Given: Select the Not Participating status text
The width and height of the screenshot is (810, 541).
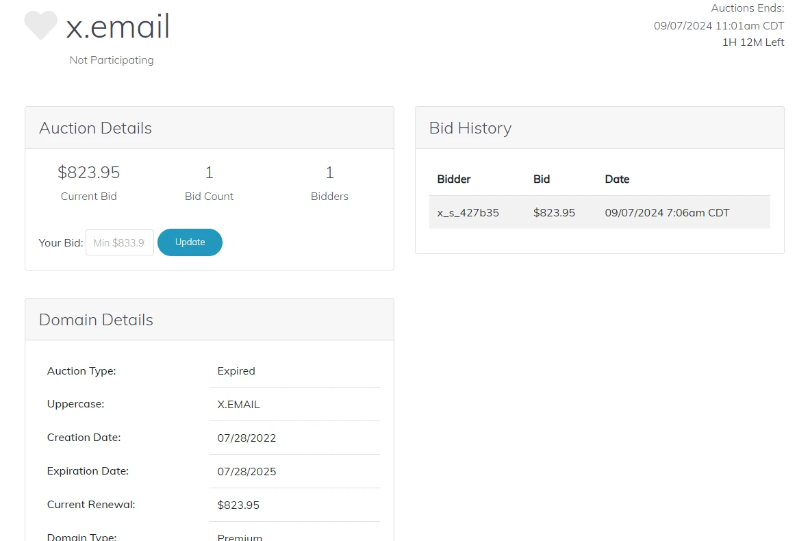Looking at the screenshot, I should (x=112, y=60).
